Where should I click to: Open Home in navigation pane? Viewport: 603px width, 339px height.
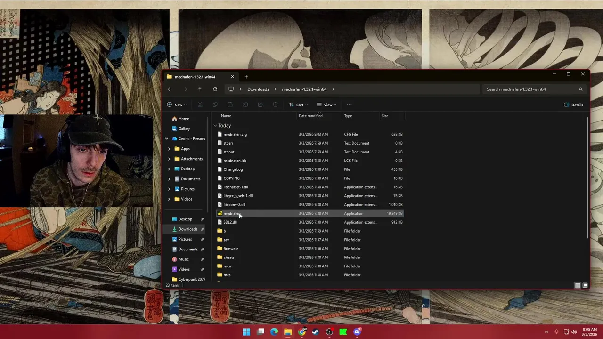tap(184, 119)
